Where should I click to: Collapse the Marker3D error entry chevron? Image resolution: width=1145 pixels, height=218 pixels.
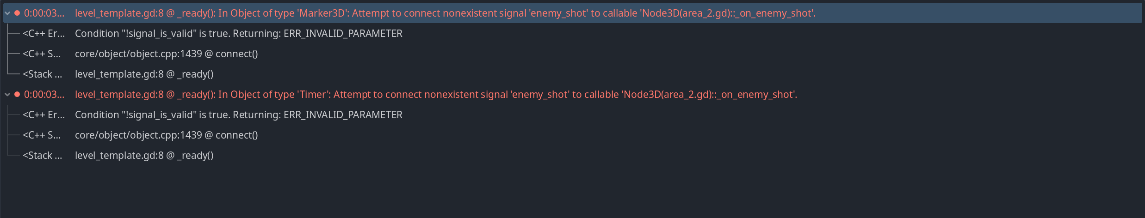coord(7,13)
